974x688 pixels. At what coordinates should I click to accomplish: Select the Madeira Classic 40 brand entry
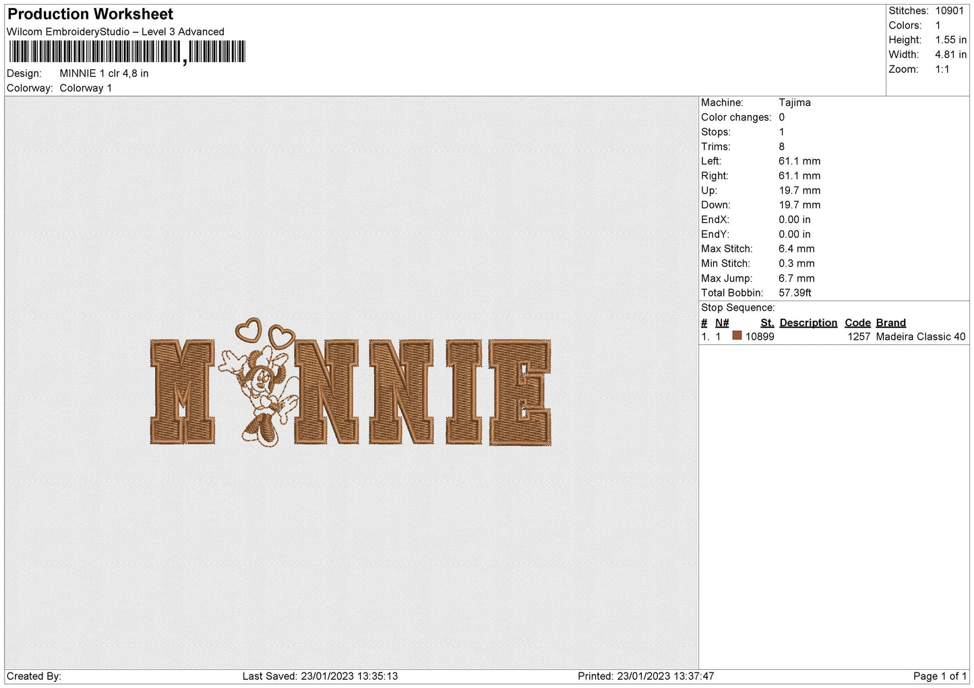point(920,336)
